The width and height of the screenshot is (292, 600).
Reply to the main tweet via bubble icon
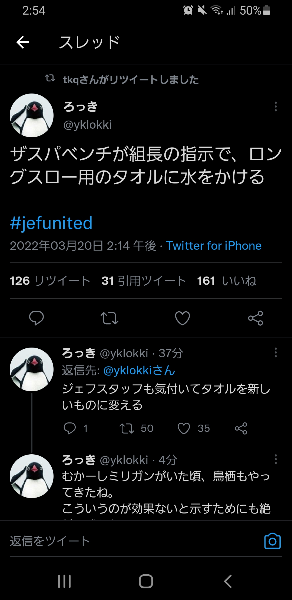(x=36, y=318)
